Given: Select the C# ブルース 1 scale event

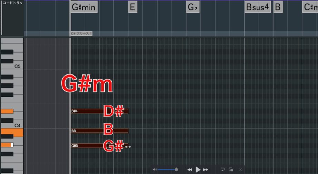Looking at the screenshot, I should [81, 34].
